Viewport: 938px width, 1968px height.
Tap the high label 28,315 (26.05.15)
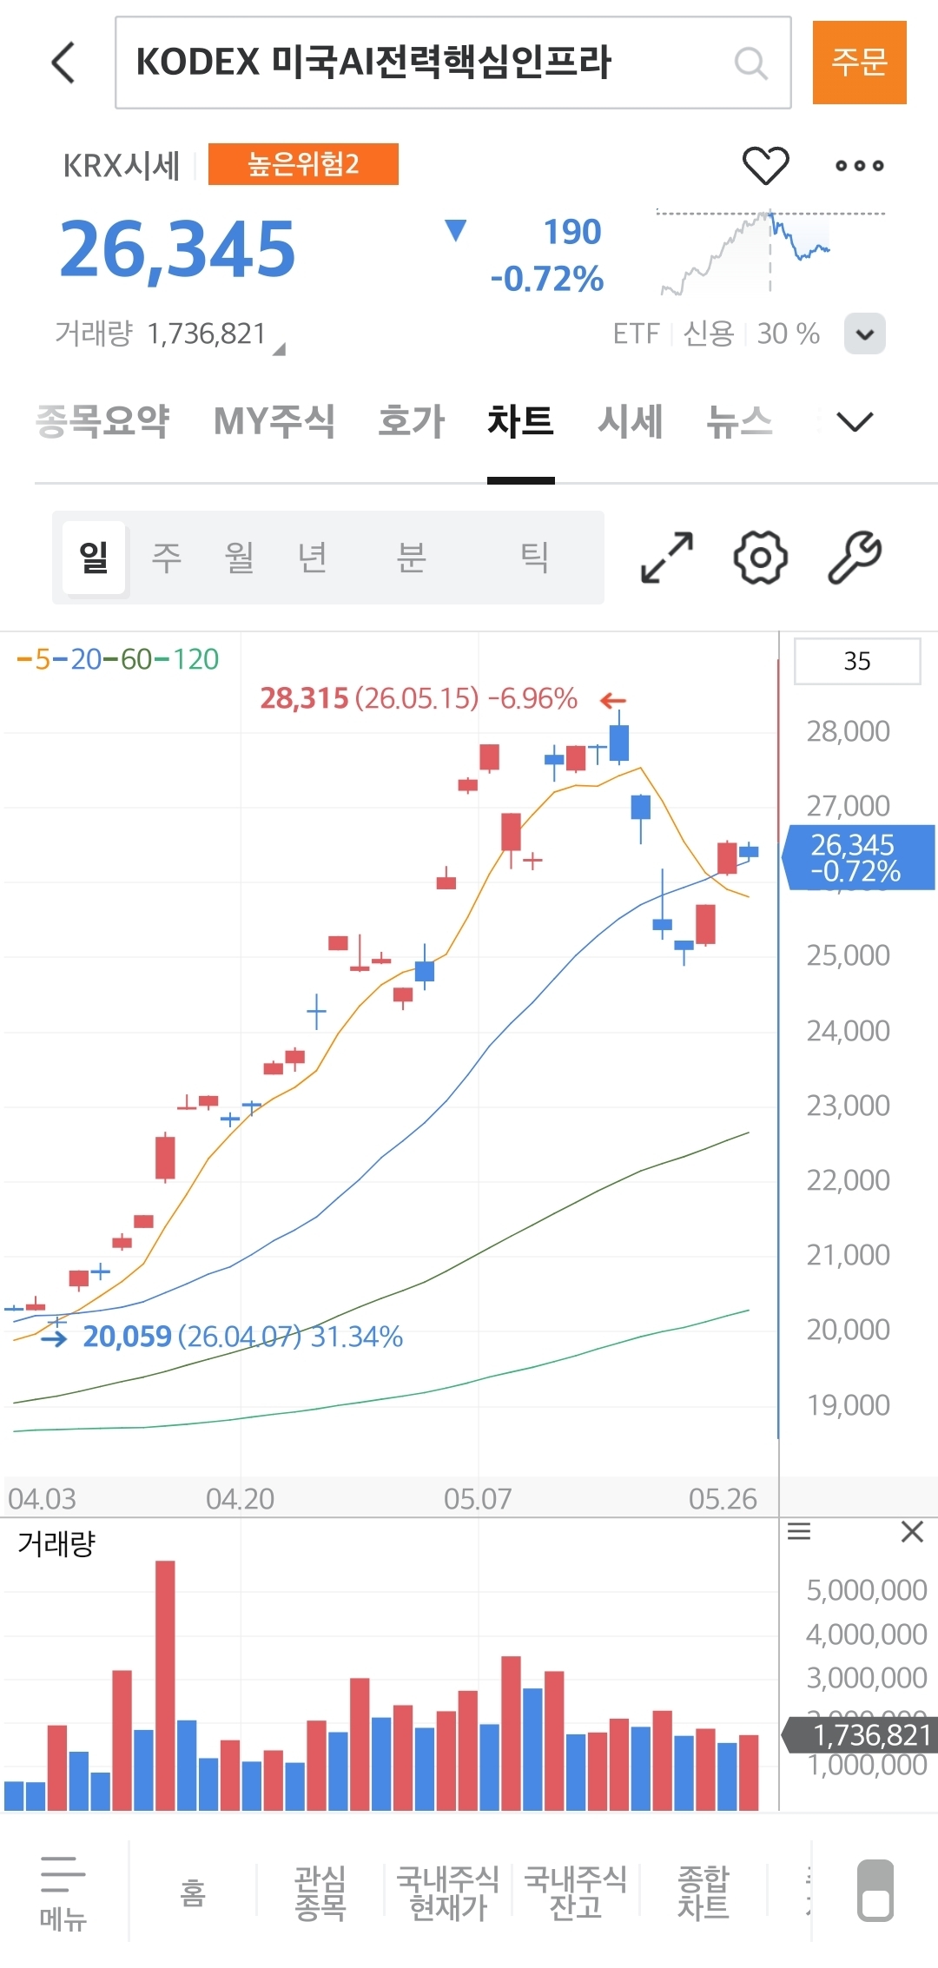(419, 698)
